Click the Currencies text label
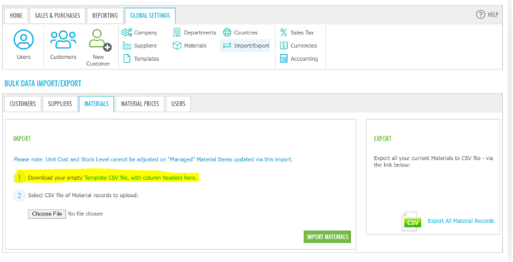Viewport: 513px width, 262px height. [304, 46]
